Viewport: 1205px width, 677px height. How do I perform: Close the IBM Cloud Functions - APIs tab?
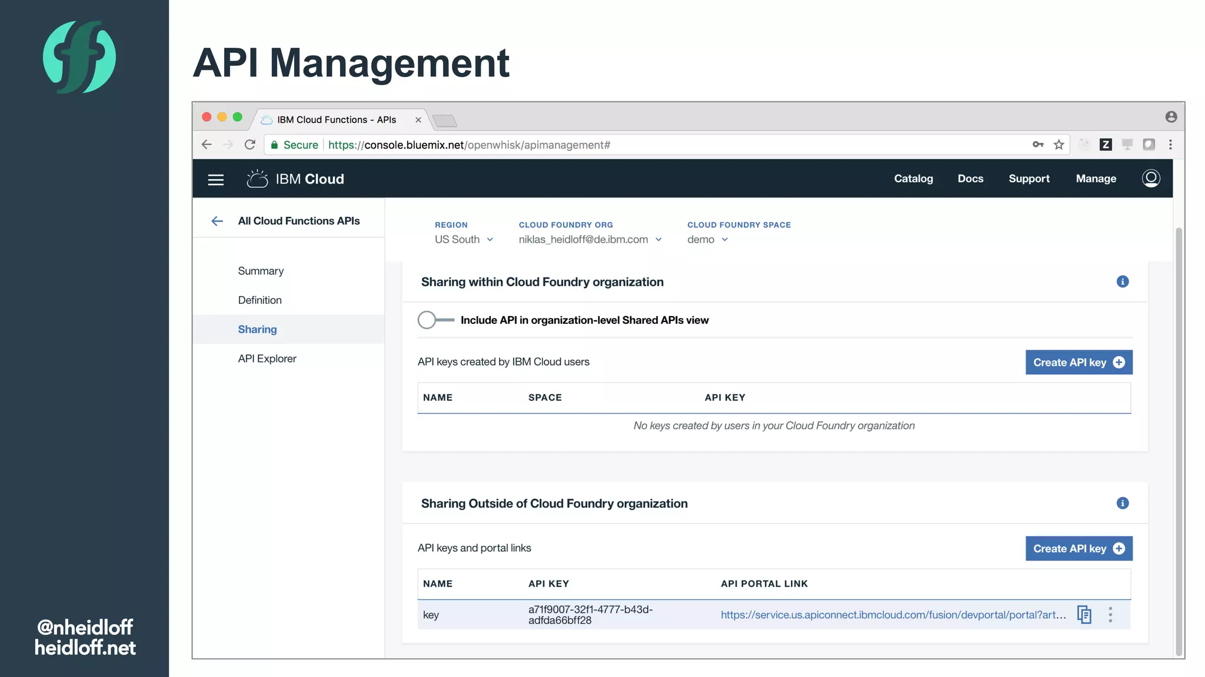tap(418, 120)
